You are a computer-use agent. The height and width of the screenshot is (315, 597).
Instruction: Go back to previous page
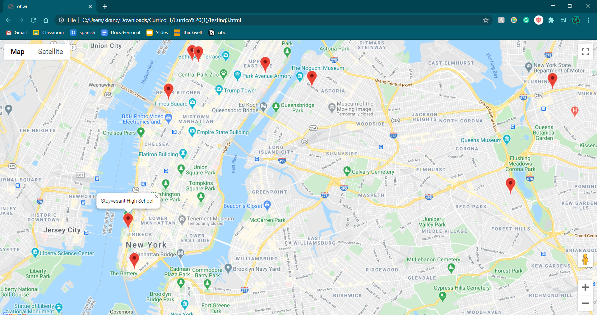click(x=8, y=20)
